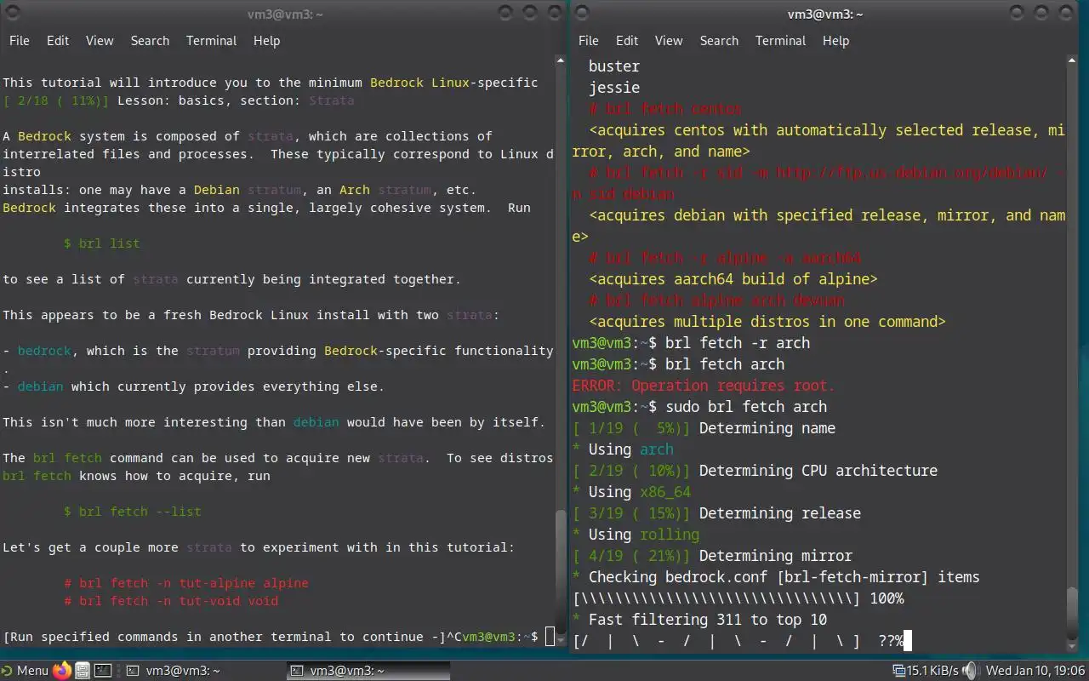This screenshot has height=681, width=1089.
Task: Click the network monitor showing 15.1 KiB/s
Action: tap(926, 670)
